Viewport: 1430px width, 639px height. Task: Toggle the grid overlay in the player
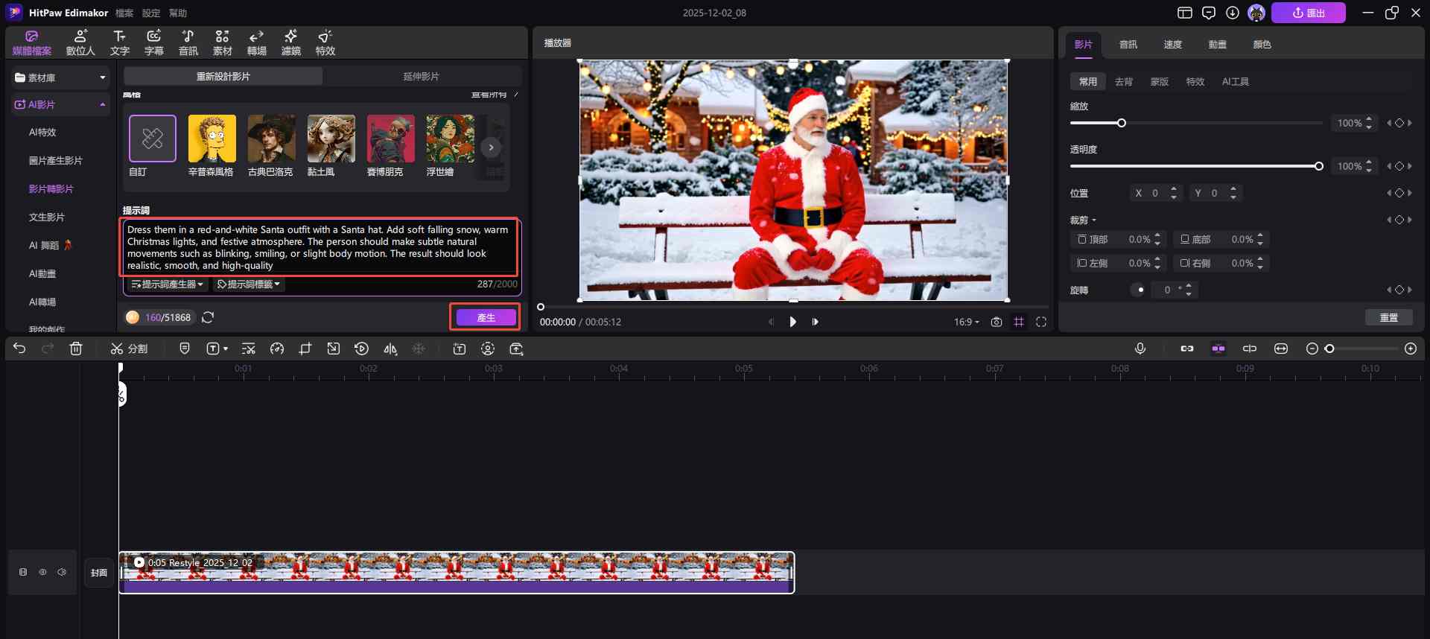click(x=1019, y=322)
